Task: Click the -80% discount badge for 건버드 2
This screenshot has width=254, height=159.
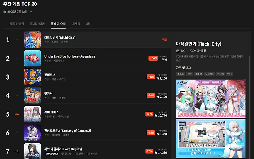Action: click(x=151, y=77)
